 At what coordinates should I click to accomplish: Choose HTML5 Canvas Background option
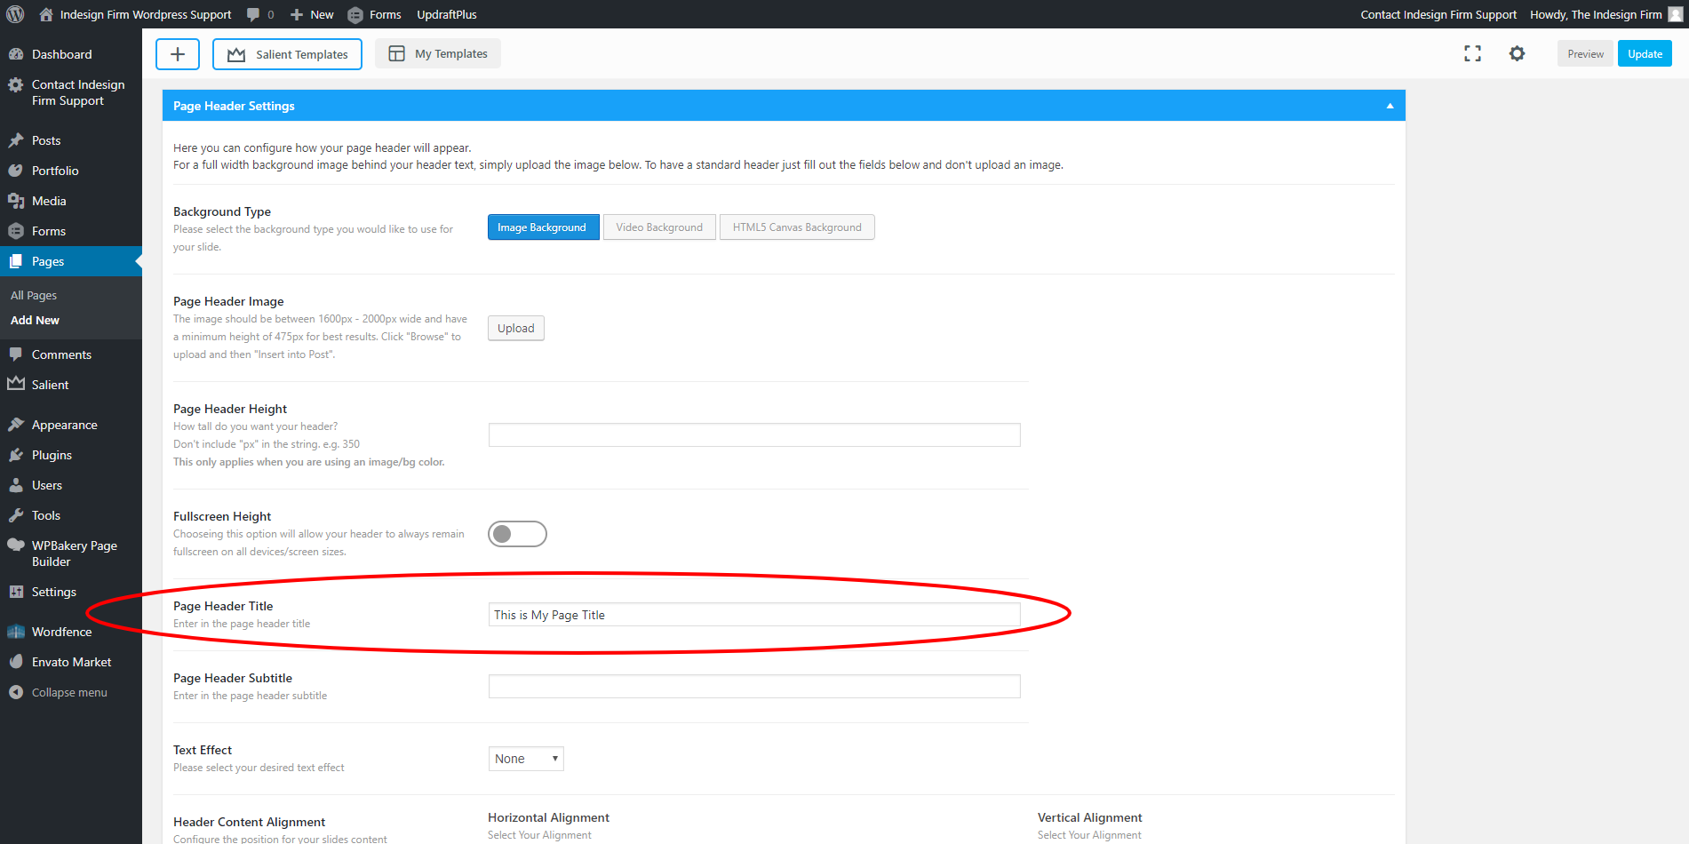[797, 227]
